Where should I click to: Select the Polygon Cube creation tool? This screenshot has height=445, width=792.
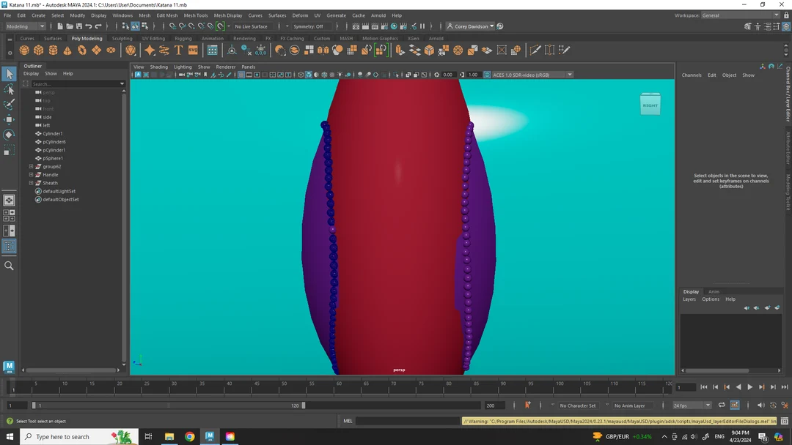(38, 49)
